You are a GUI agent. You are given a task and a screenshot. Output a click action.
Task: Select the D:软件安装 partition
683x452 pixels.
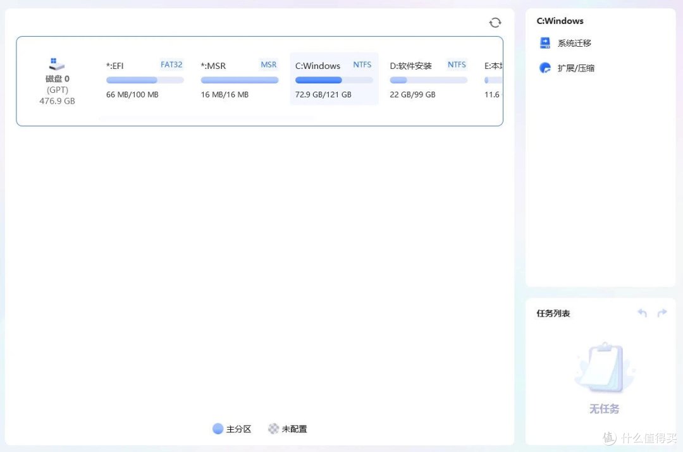pyautogui.click(x=429, y=79)
